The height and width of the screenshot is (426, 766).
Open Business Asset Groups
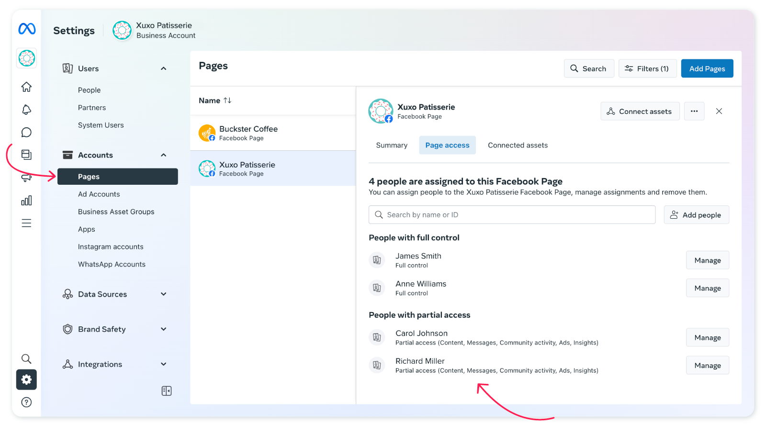pos(116,212)
